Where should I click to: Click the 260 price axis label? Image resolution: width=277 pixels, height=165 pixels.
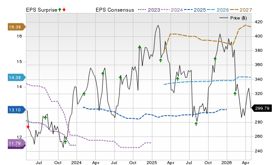(x=258, y=136)
